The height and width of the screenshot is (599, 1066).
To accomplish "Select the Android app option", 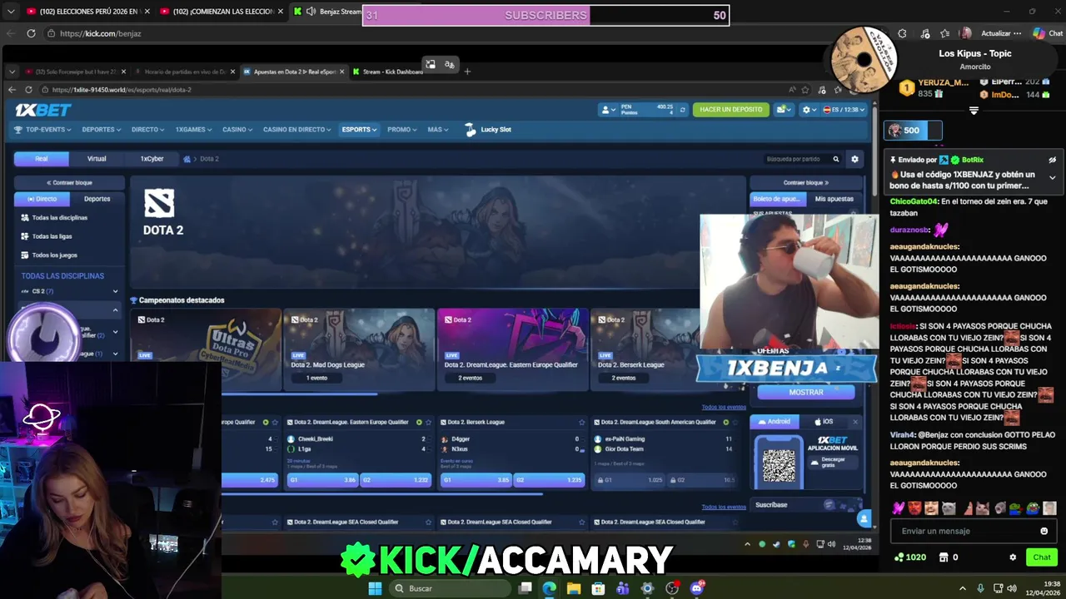I will 775,422.
